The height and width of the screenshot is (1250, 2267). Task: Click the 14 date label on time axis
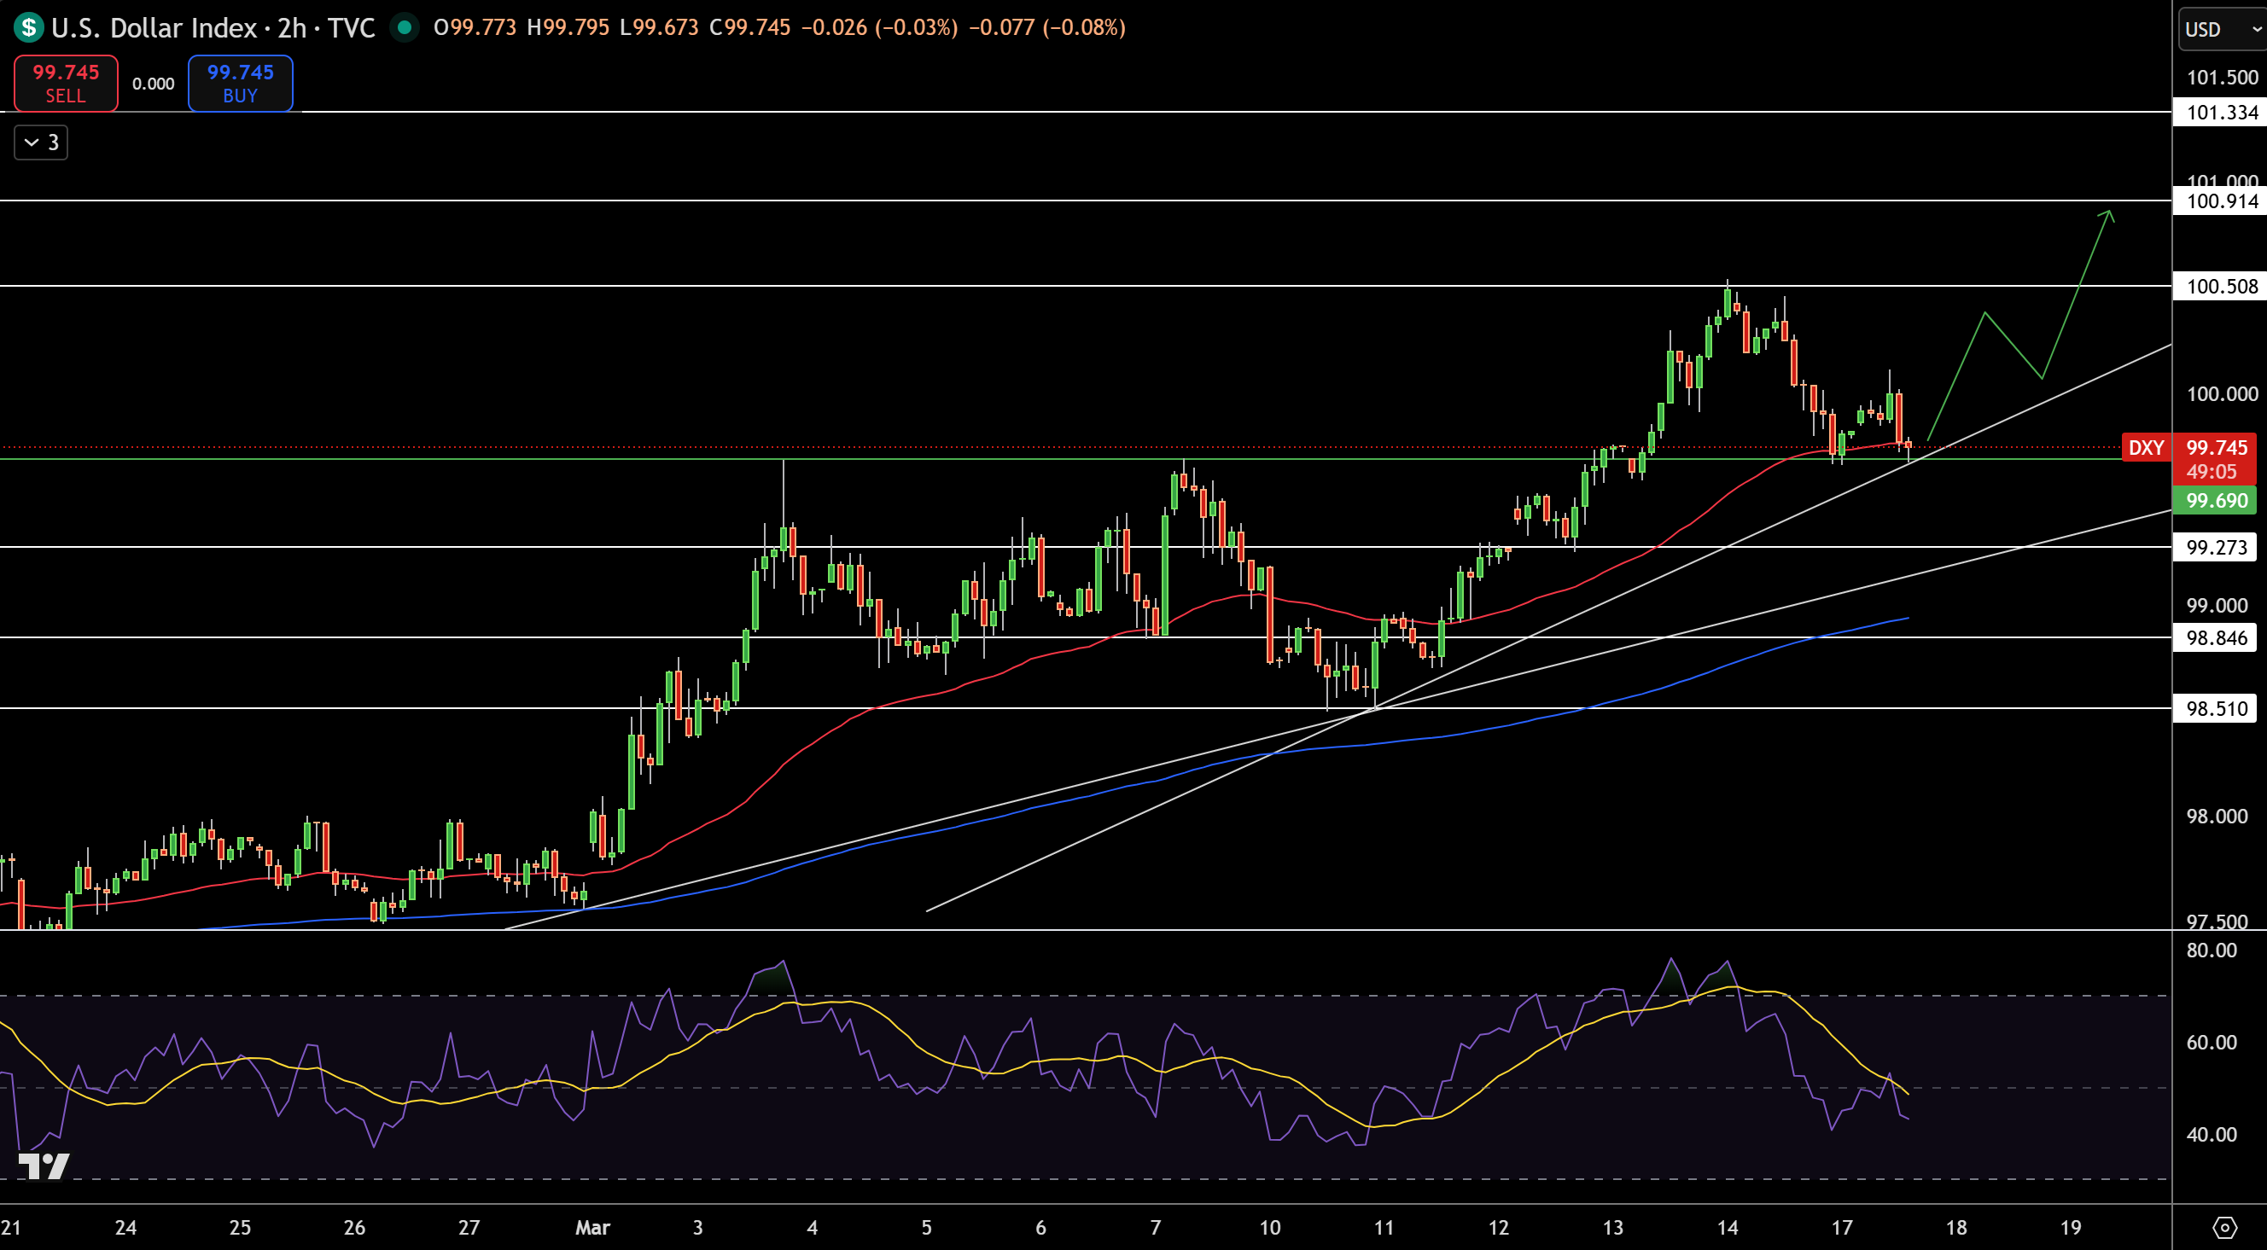(x=1728, y=1227)
